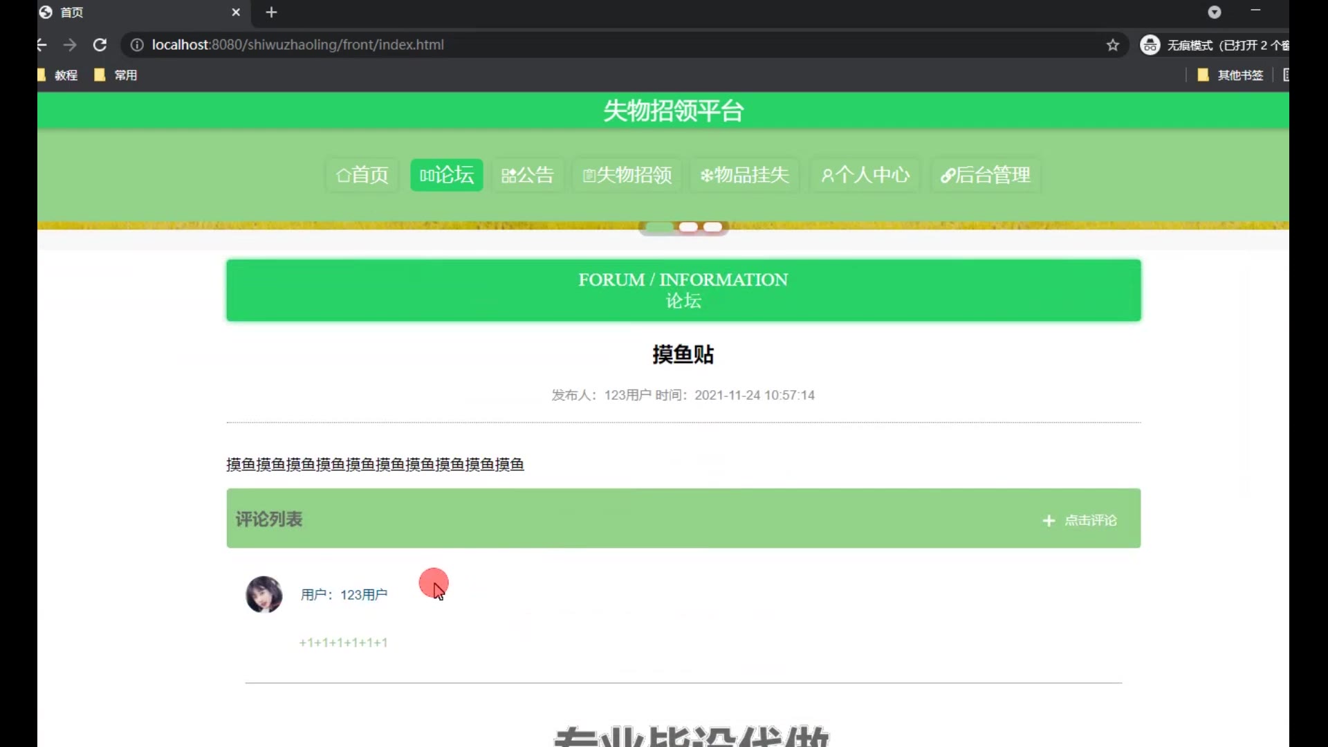The height and width of the screenshot is (747, 1328).
Task: Click the bookmark star icon
Action: coord(1112,45)
